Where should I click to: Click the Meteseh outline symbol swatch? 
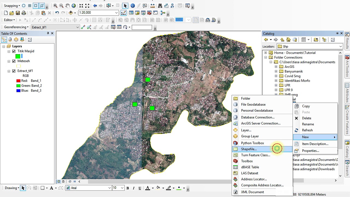[x=19, y=66]
